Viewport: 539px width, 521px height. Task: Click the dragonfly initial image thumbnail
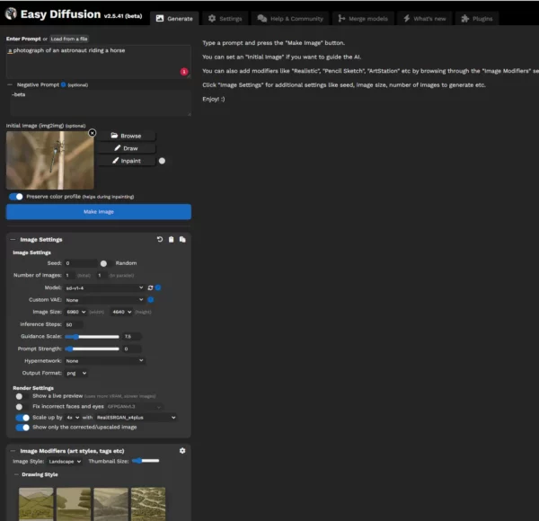pos(49,160)
